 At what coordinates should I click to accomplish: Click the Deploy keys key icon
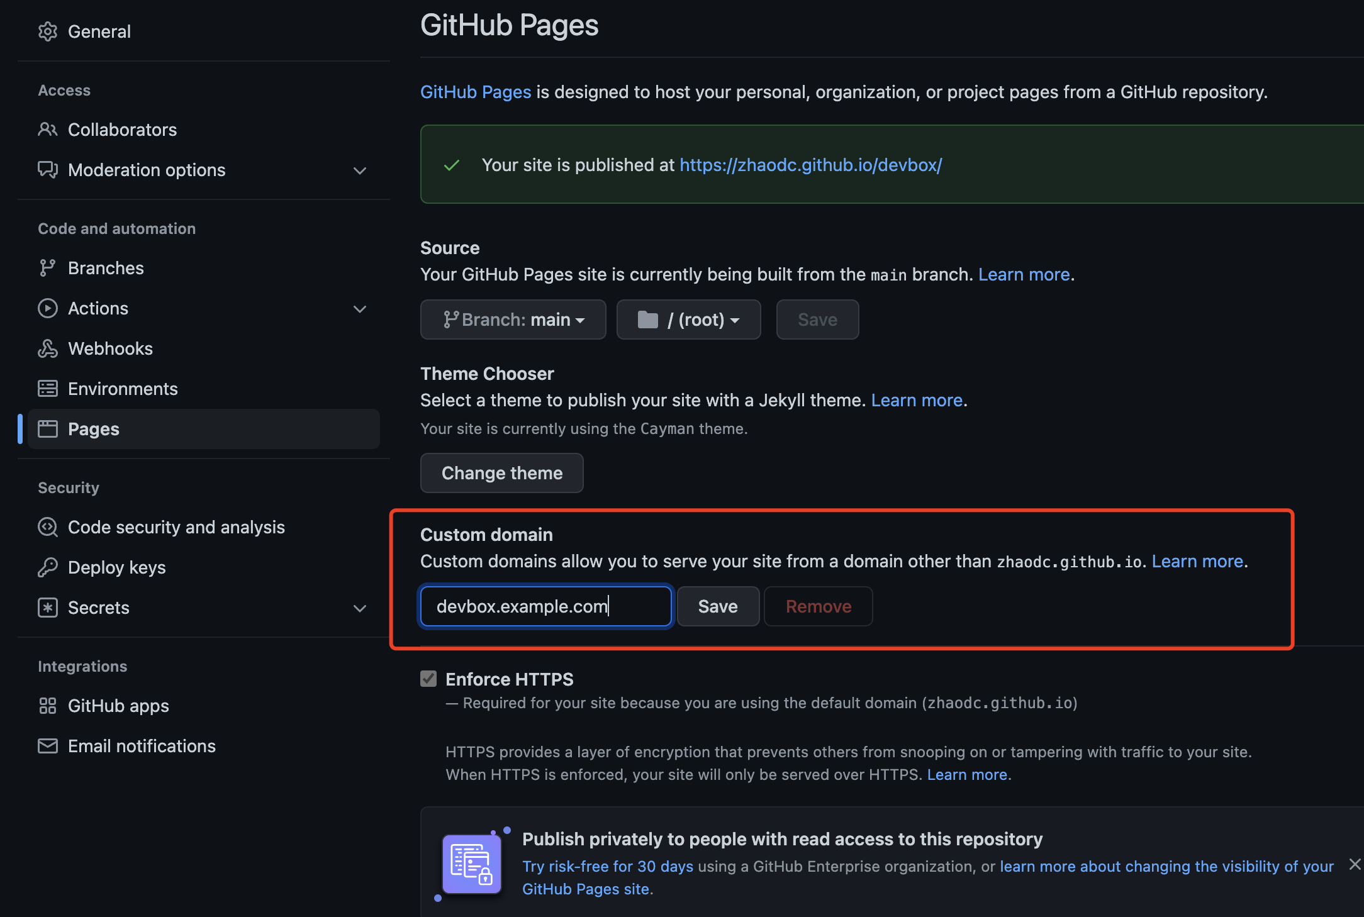[48, 567]
